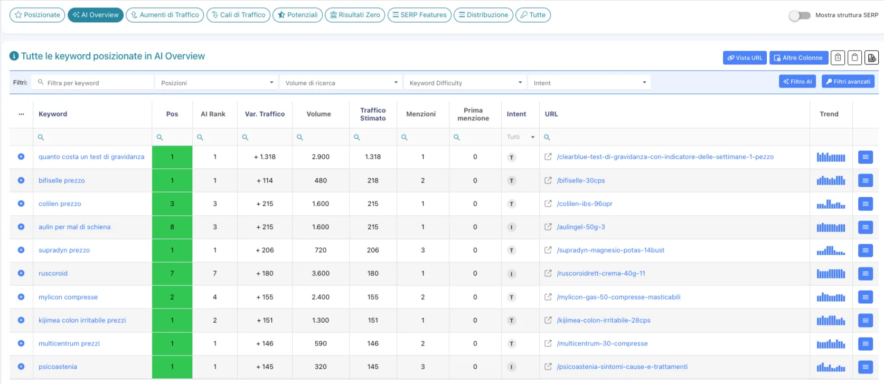
Task: Open the /colilen-ibs-96opr URL link
Action: pos(585,204)
